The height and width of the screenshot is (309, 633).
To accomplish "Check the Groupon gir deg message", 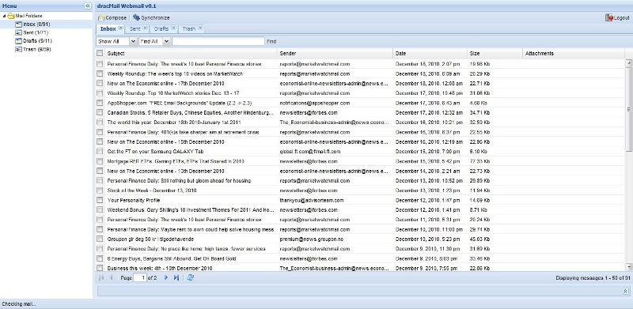I will tap(100, 239).
